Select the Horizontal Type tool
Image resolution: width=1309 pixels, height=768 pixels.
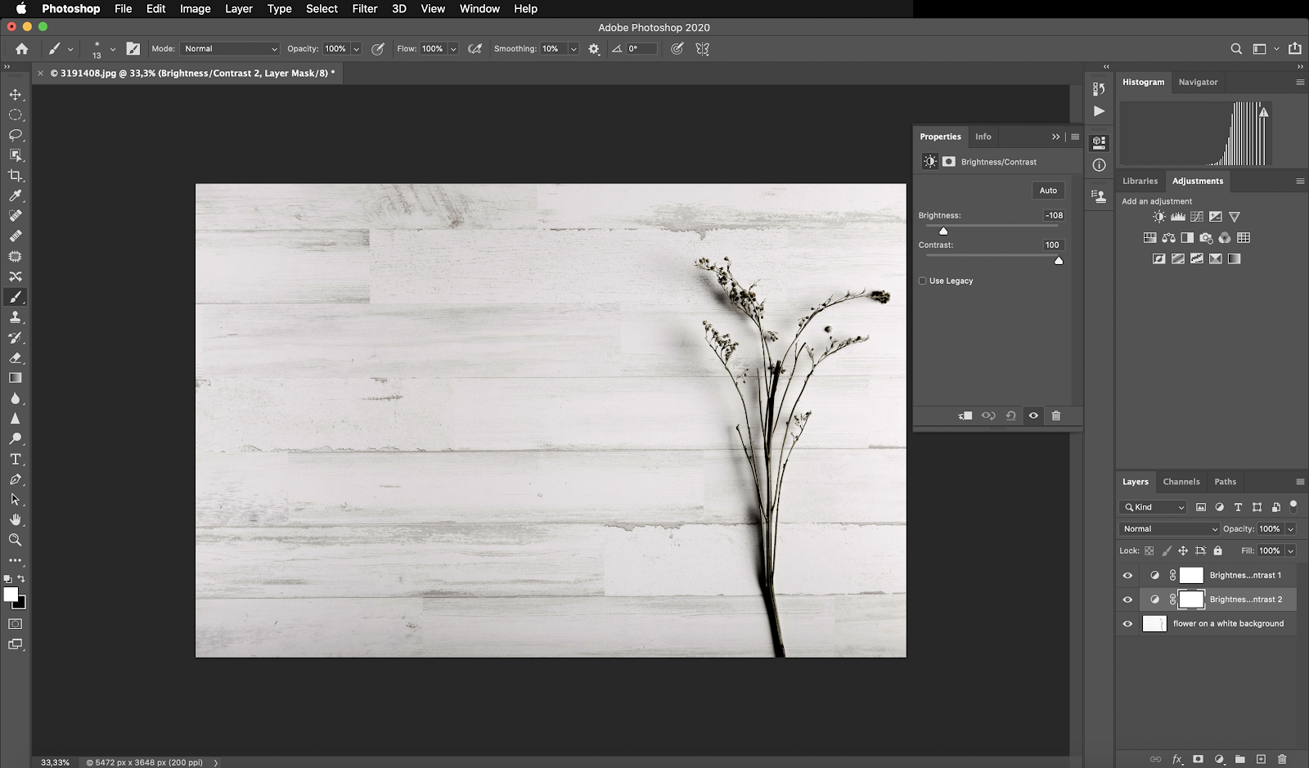tap(16, 459)
